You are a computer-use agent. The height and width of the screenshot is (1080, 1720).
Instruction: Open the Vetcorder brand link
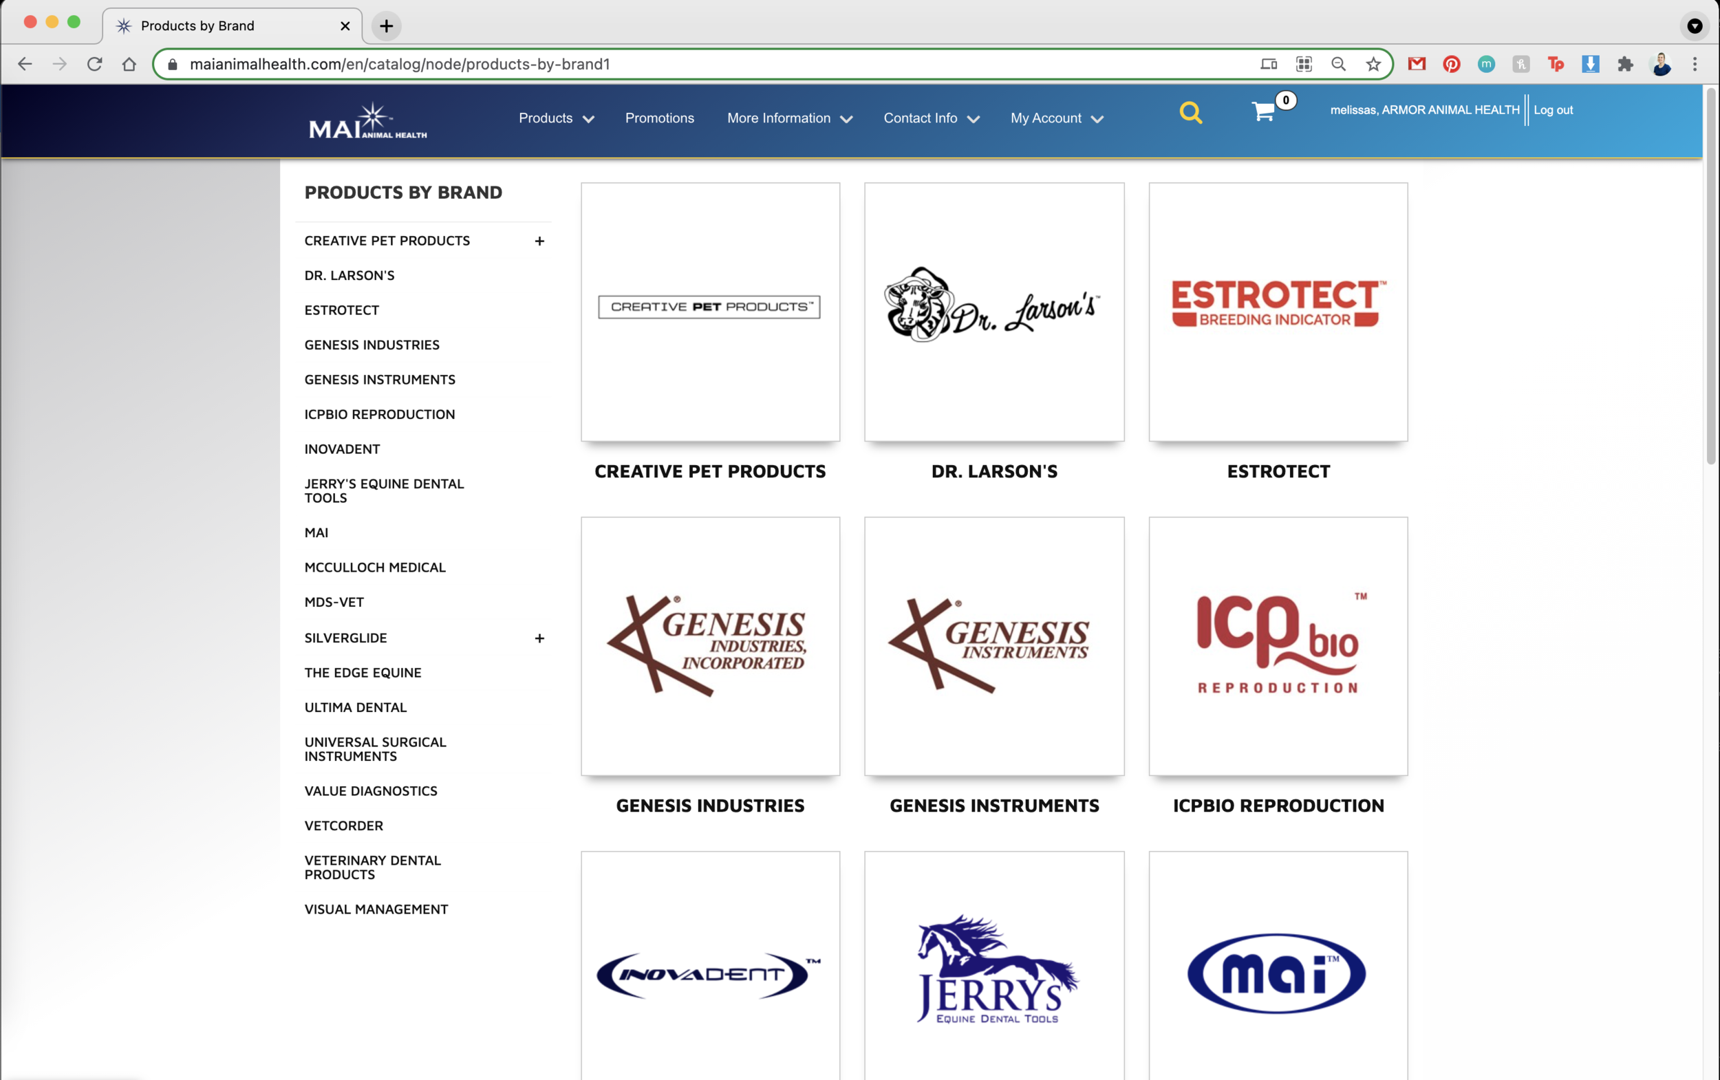click(x=343, y=825)
